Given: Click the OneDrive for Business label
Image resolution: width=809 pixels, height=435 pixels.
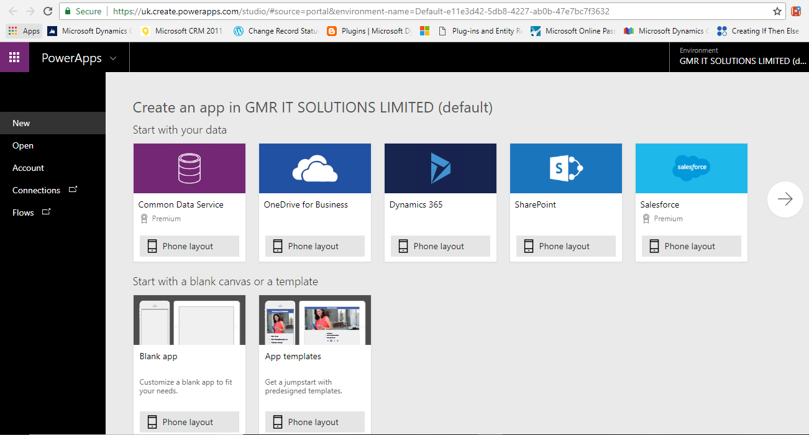Looking at the screenshot, I should tap(306, 204).
